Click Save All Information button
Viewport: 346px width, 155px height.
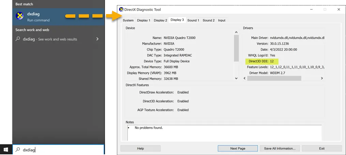[x=280, y=149]
